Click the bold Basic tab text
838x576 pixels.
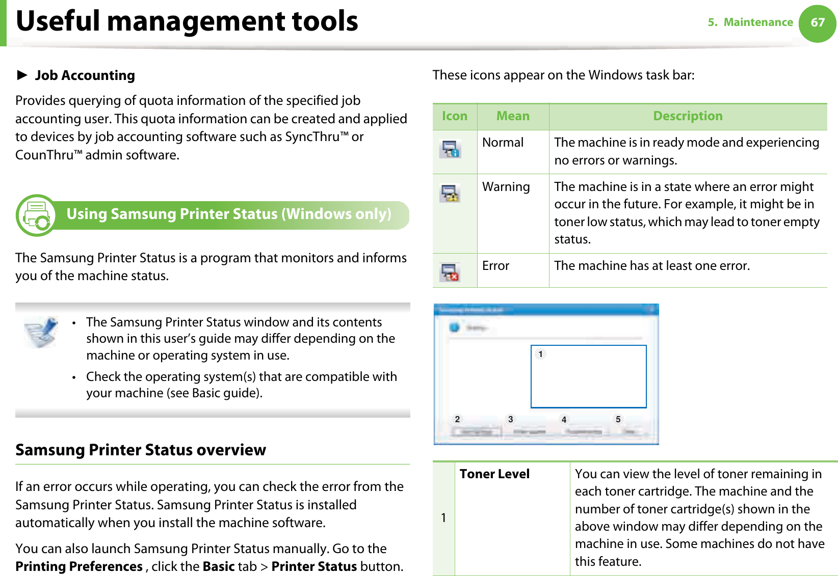(219, 566)
